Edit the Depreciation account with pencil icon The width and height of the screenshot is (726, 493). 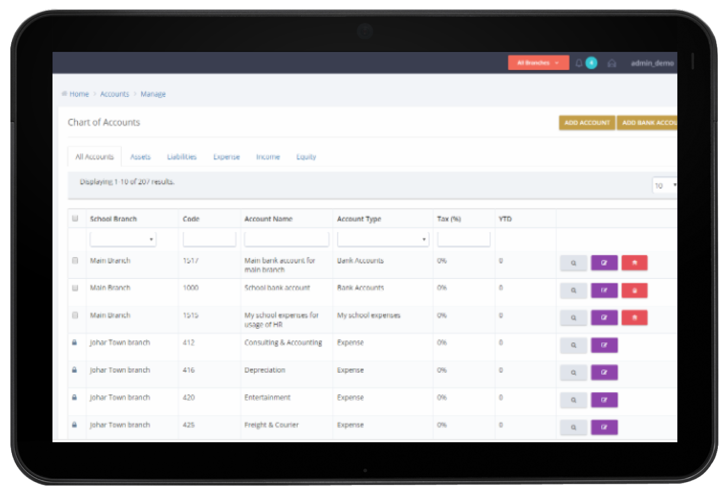[604, 372]
